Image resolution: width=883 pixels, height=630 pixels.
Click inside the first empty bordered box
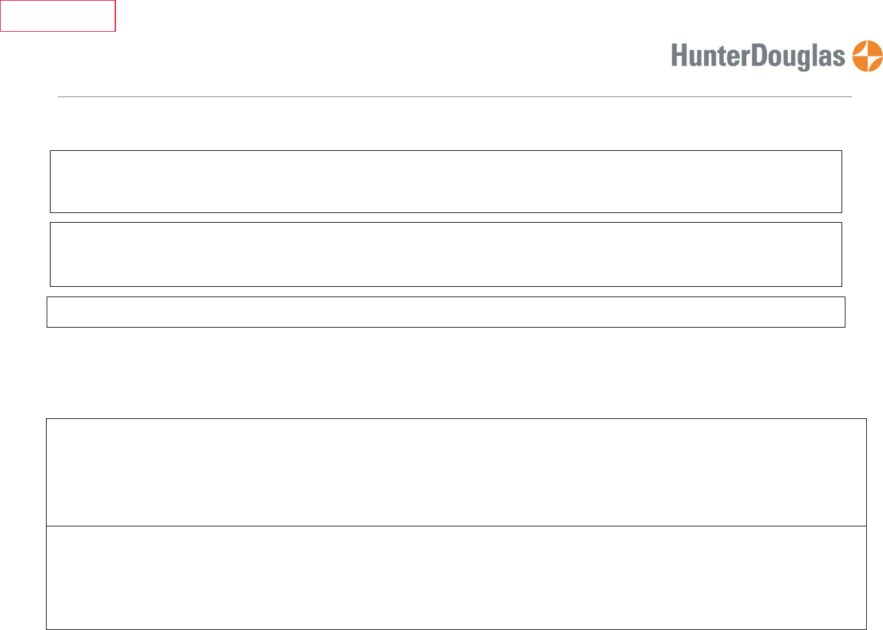point(446,181)
